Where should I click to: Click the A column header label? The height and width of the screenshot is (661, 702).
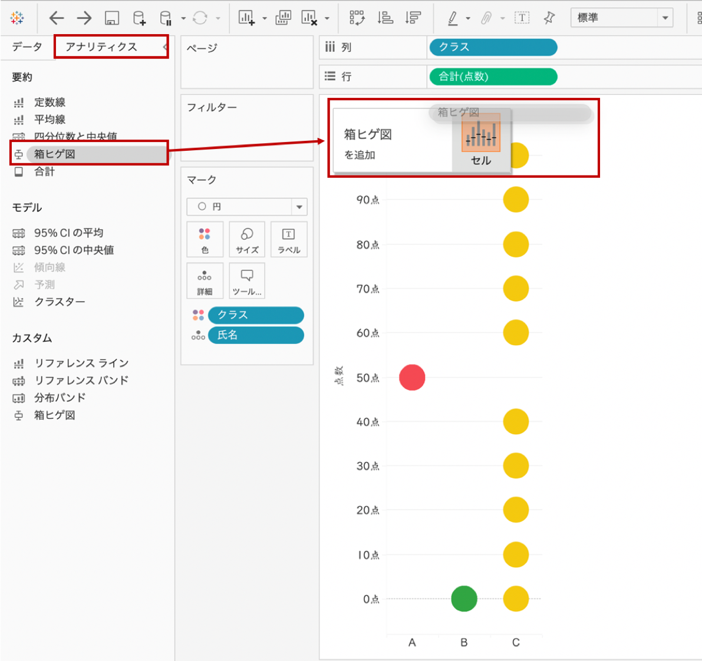click(x=412, y=643)
